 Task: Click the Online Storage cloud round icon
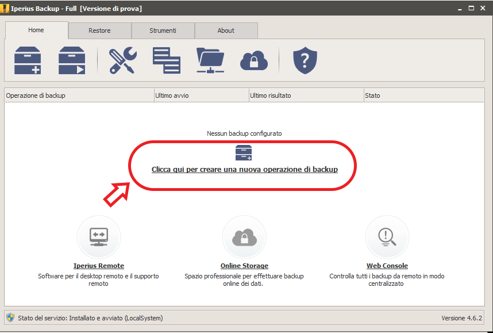244,237
